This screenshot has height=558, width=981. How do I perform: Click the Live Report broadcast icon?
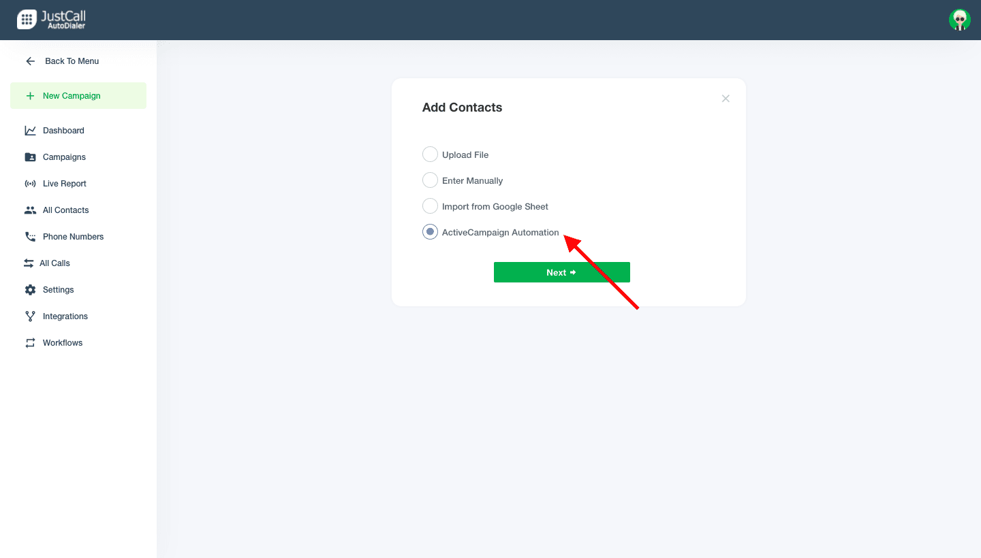point(30,184)
